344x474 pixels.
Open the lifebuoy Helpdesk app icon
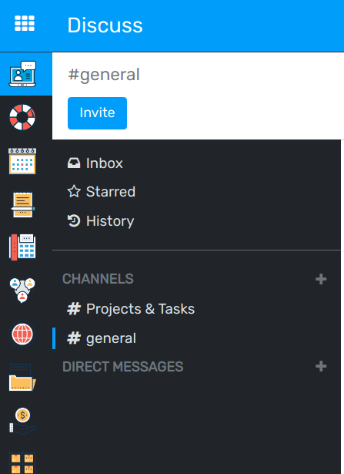(22, 117)
